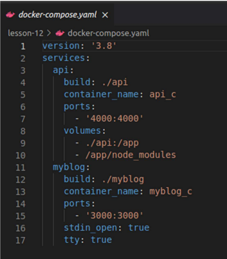This screenshot has width=227, height=259.
Task: Click the "./myblog" build path value
Action: 123,179
